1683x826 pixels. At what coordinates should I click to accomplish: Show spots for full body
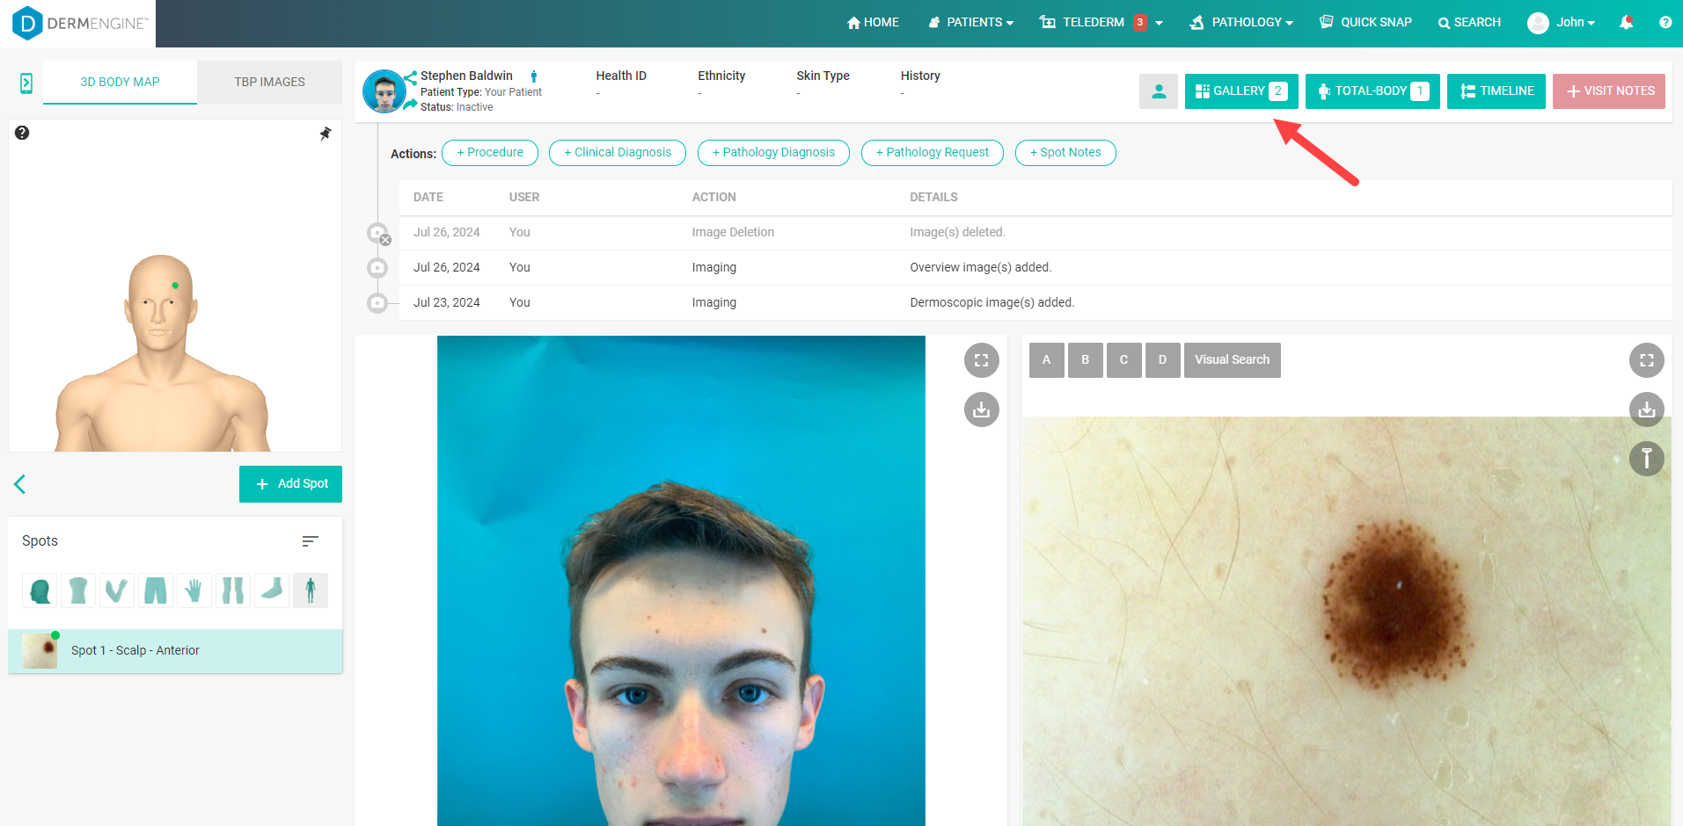pos(311,591)
